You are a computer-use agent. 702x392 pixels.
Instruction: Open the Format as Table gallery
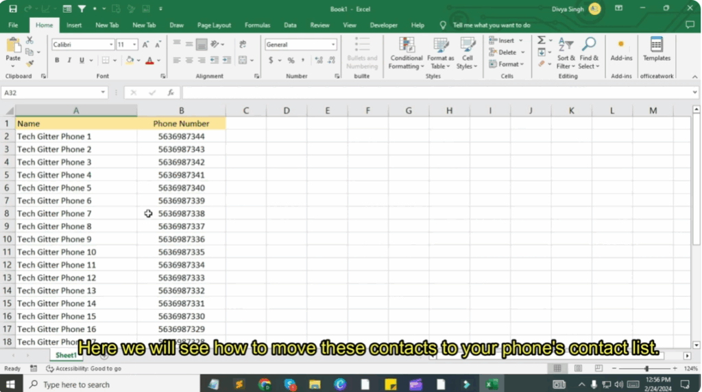(x=441, y=53)
